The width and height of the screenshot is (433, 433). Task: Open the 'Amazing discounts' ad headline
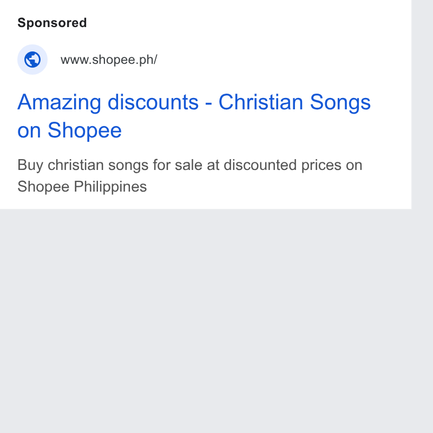(x=194, y=116)
